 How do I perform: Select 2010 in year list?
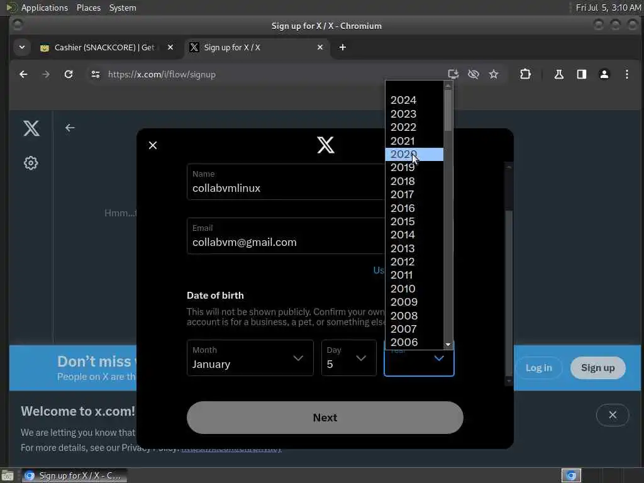(414, 289)
